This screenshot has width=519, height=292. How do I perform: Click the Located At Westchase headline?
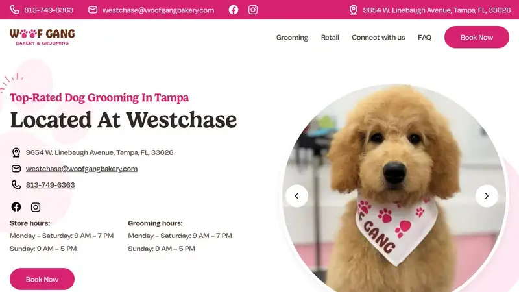click(x=123, y=120)
